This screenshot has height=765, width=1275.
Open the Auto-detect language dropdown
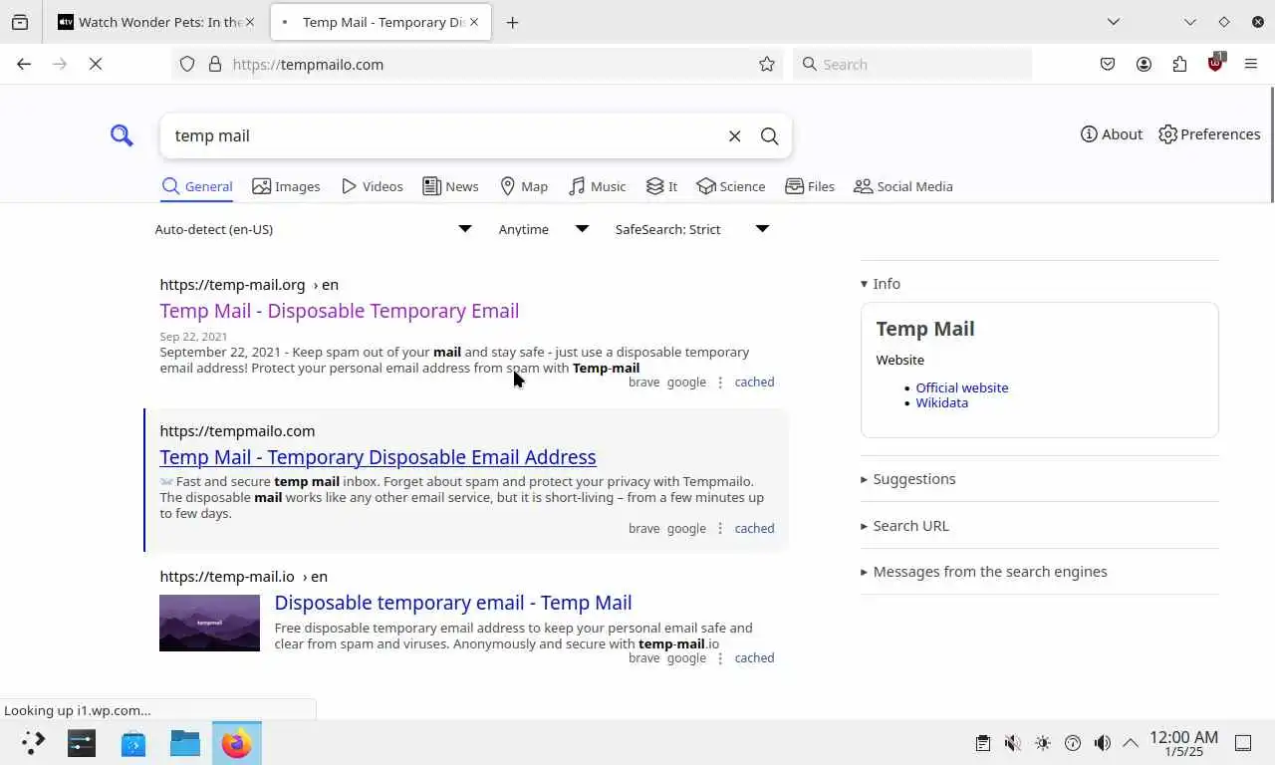pyautogui.click(x=314, y=229)
